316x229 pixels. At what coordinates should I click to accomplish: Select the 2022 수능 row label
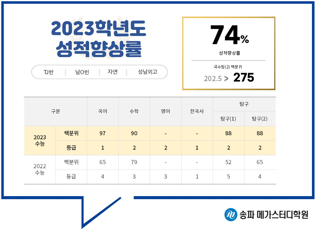[40, 170]
